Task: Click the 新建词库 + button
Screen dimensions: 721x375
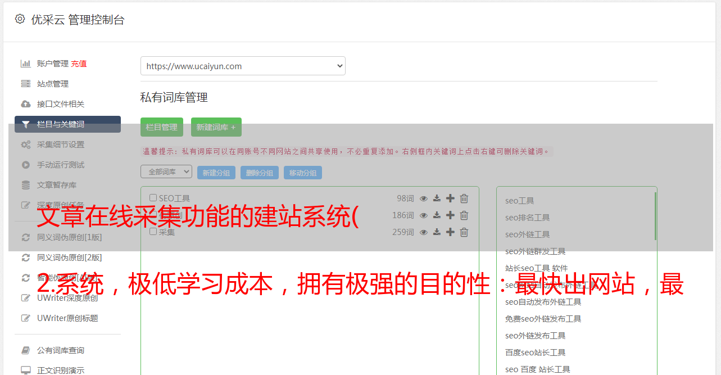Action: click(x=216, y=127)
